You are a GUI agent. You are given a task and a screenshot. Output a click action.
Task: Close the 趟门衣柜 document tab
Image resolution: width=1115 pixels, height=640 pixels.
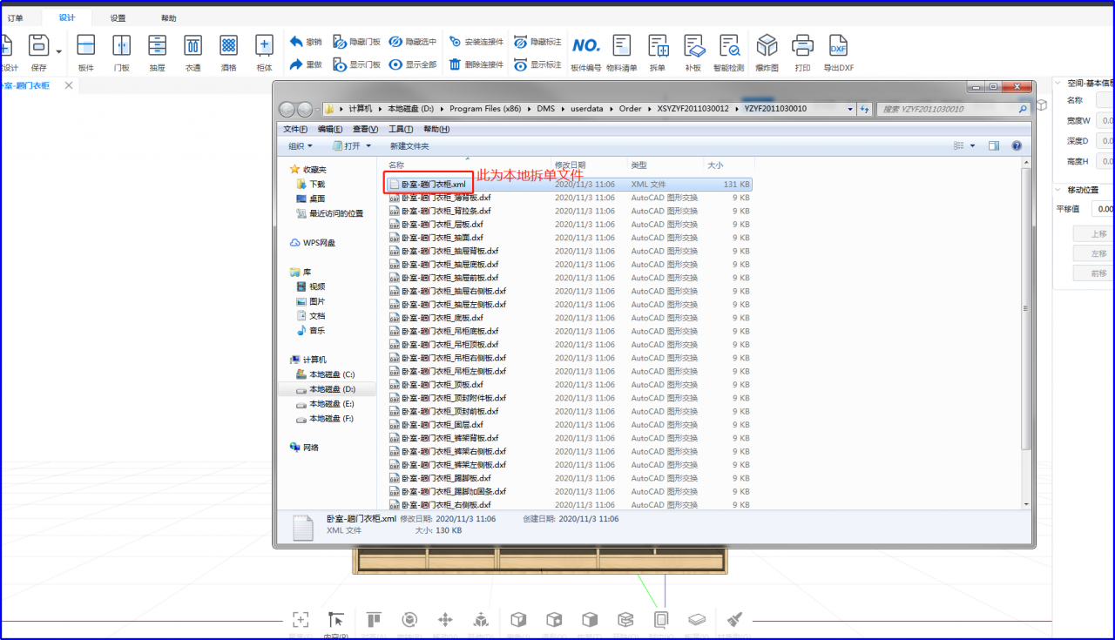pyautogui.click(x=69, y=85)
